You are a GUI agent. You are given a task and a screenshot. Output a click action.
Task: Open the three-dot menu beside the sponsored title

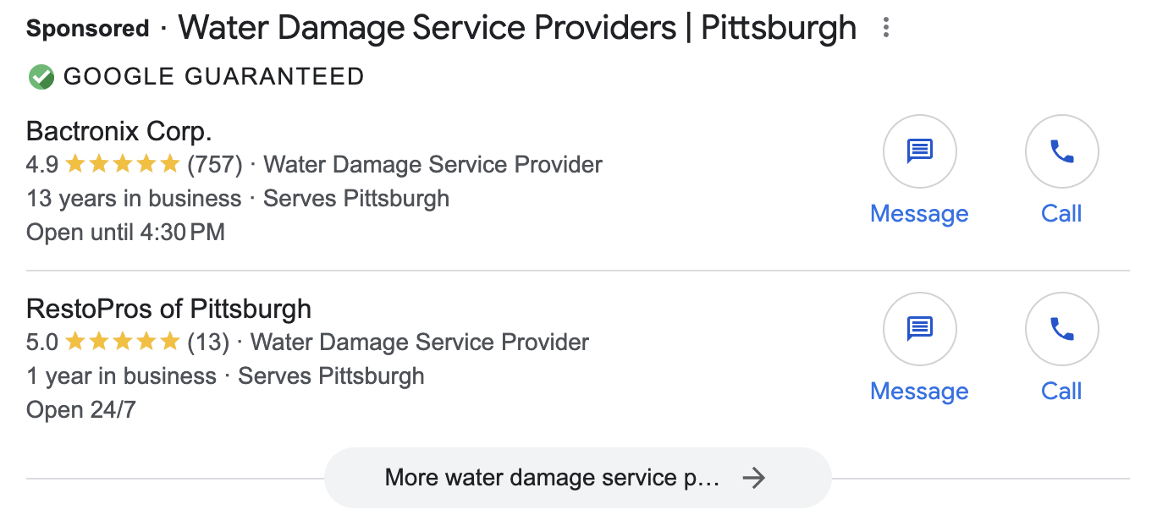pos(886,28)
